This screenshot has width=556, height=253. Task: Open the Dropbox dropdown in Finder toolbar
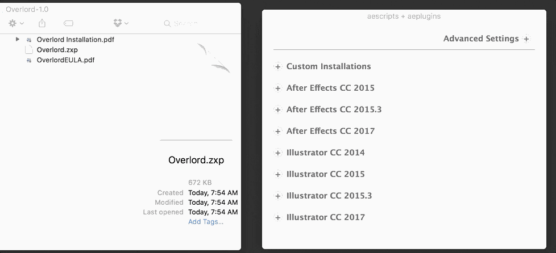[121, 23]
